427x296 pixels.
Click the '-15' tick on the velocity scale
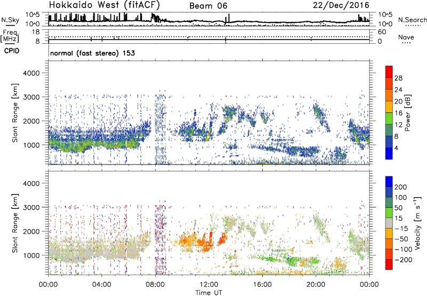401,228
